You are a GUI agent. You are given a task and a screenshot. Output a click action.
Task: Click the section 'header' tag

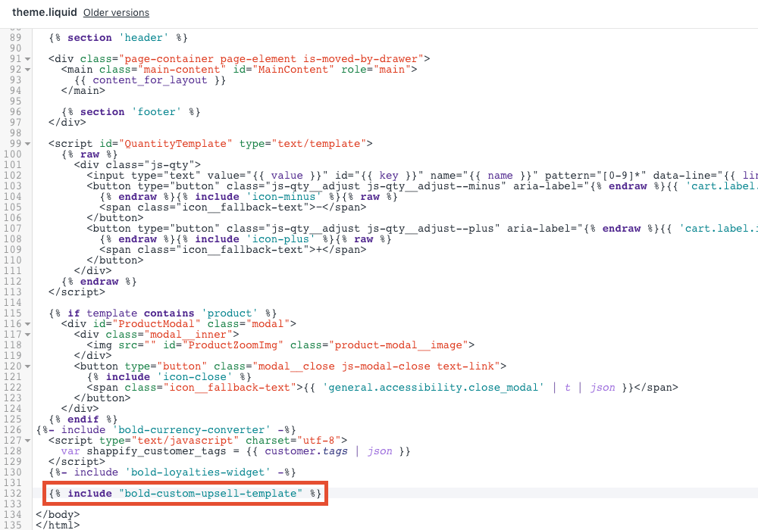[118, 37]
